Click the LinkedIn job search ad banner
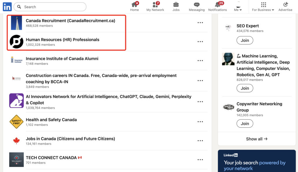This screenshot has height=172, width=298. click(x=257, y=161)
